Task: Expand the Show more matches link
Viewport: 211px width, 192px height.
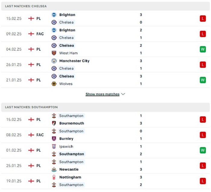Action: [x=102, y=94]
